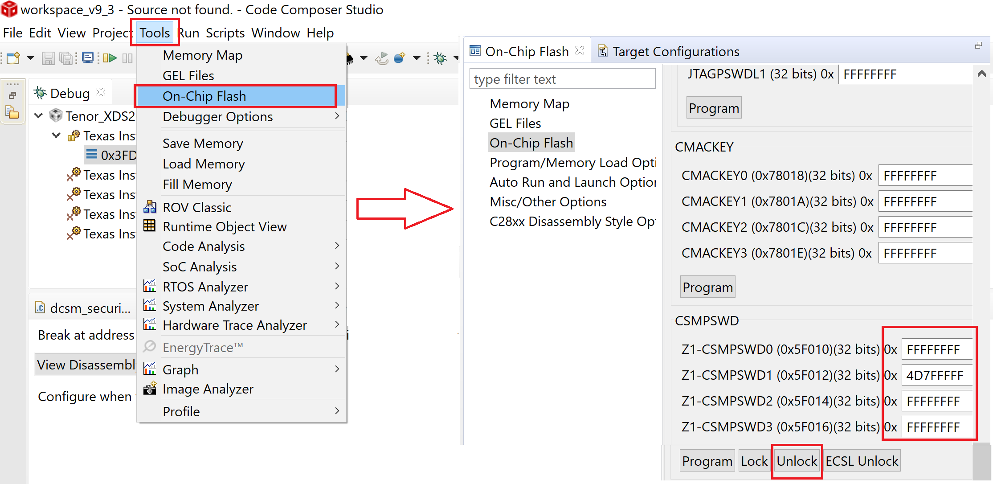Open the Tools menu
Screen dimensions: 993x484
pyautogui.click(x=155, y=33)
